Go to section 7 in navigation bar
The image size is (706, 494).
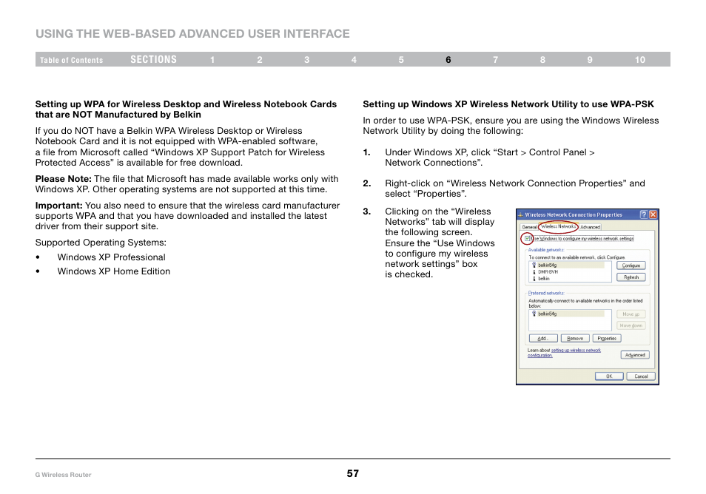pos(495,60)
